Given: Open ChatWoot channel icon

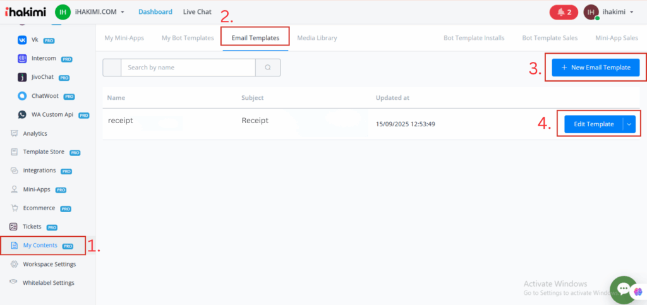Looking at the screenshot, I should (x=22, y=96).
